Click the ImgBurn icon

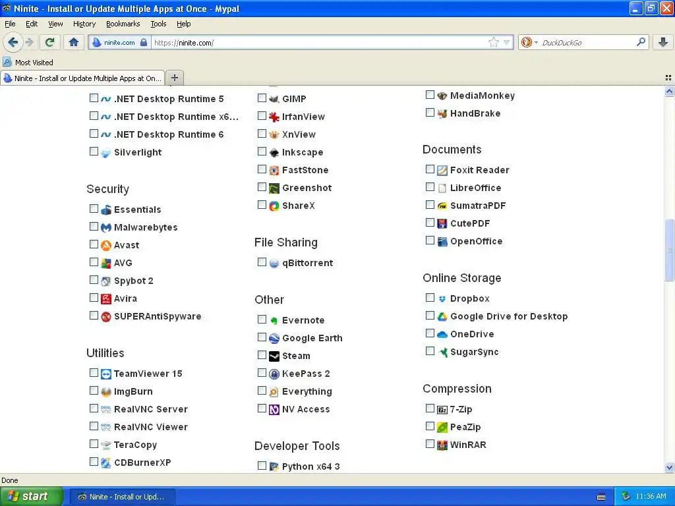point(106,391)
